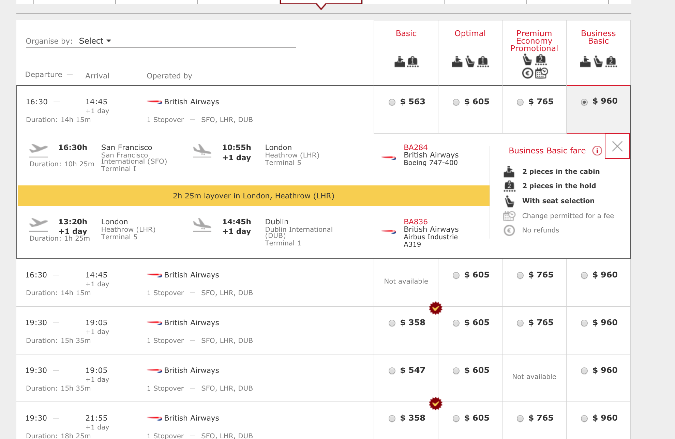Choose the $547 Basic fare option
Screen dimensions: 675x439
tap(392, 371)
